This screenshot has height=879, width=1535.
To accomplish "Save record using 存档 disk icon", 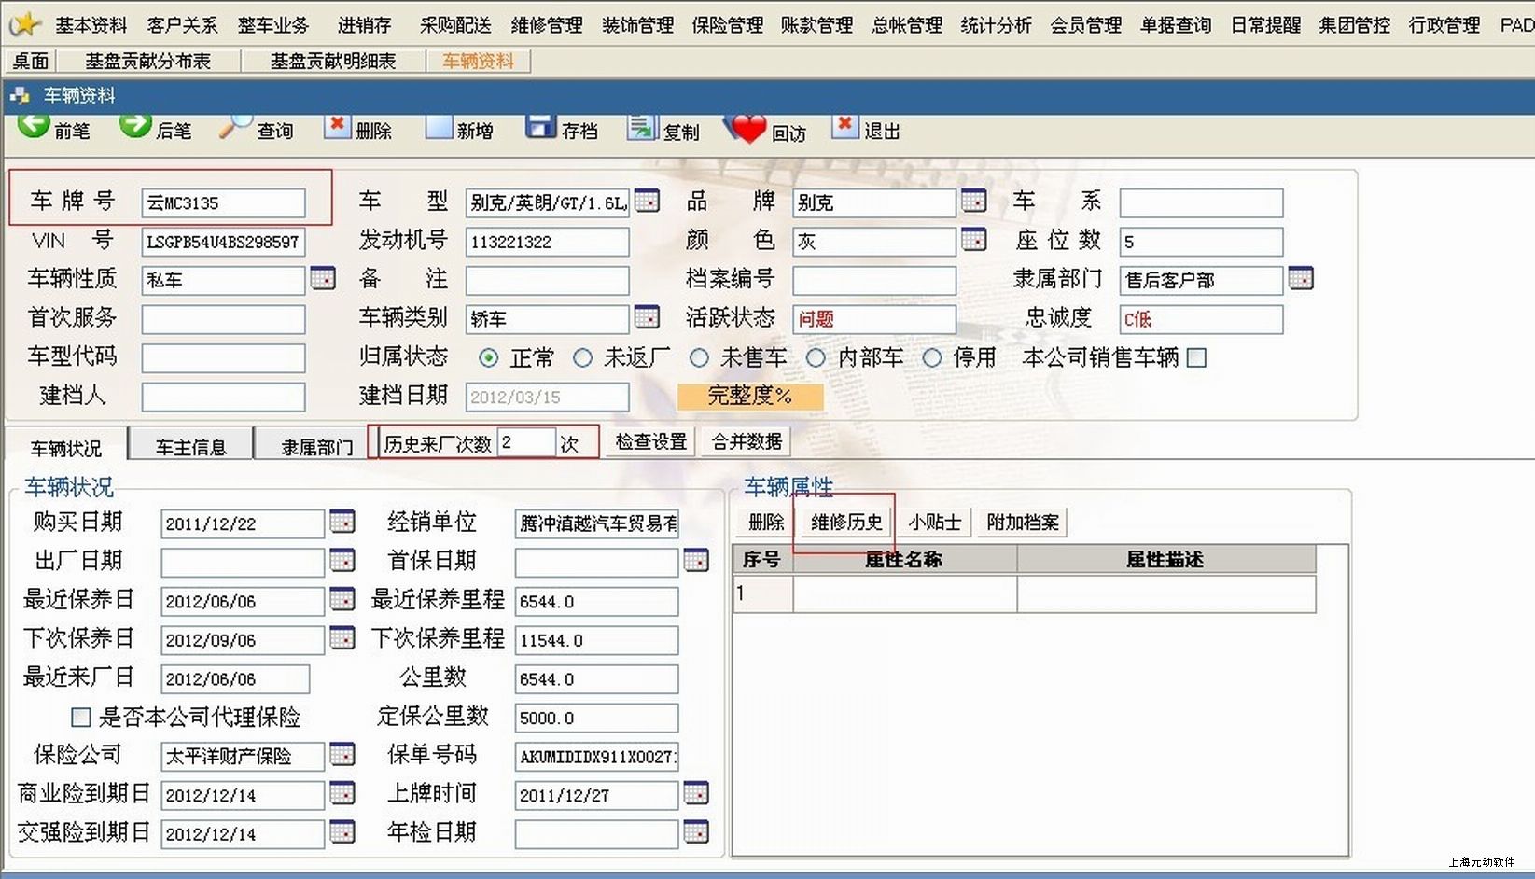I will tap(540, 126).
